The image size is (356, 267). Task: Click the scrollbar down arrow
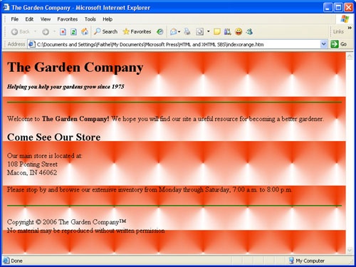(x=350, y=250)
